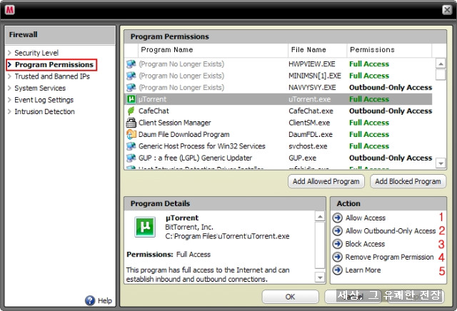457x311 pixels.
Task: Click the program list scrollbar up arrow
Action: [441, 63]
